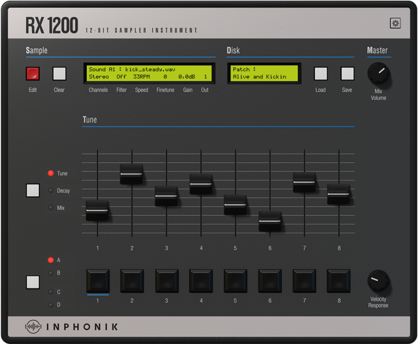Click the Stereo channels value
418x344 pixels.
tap(99, 77)
